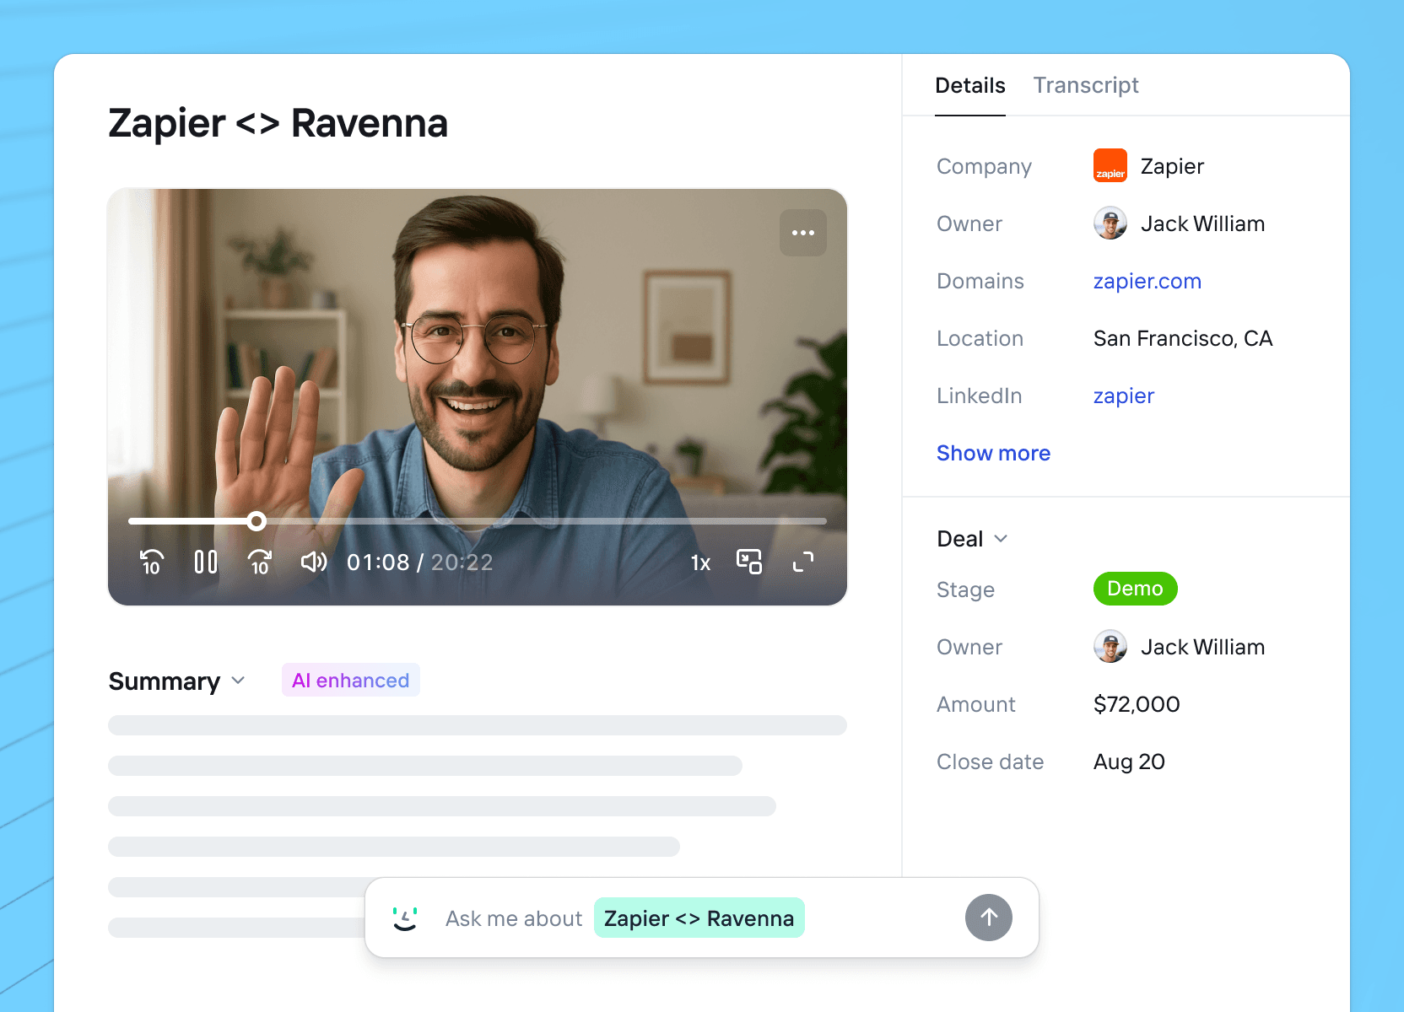Switch to the Transcript tab
This screenshot has height=1012, width=1404.
(x=1085, y=85)
